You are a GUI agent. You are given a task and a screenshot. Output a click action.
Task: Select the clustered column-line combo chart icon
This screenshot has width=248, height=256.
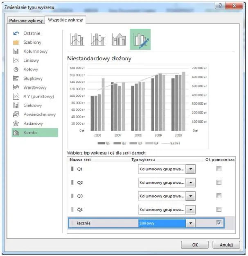click(x=77, y=39)
